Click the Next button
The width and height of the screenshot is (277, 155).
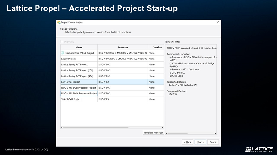point(200,142)
